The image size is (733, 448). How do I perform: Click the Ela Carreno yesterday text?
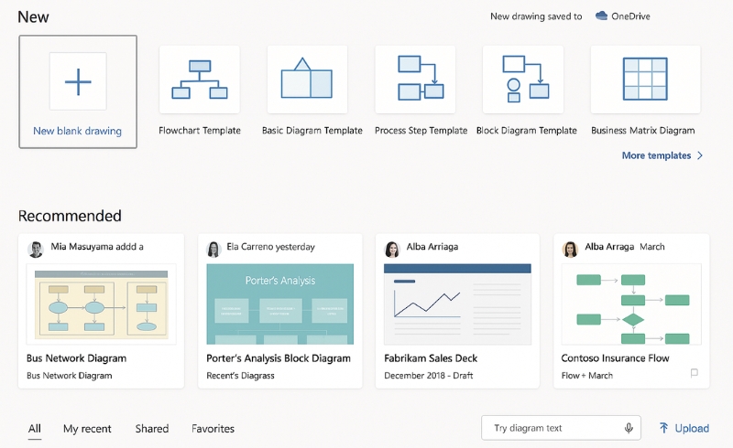pos(270,247)
